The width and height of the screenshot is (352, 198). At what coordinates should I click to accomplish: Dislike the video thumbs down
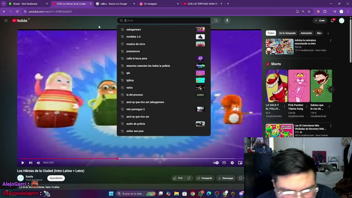189,178
